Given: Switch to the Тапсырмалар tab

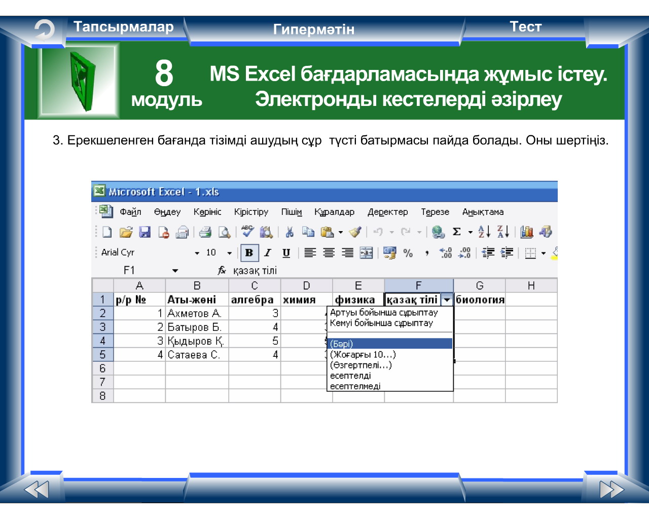Looking at the screenshot, I should coord(124,27).
